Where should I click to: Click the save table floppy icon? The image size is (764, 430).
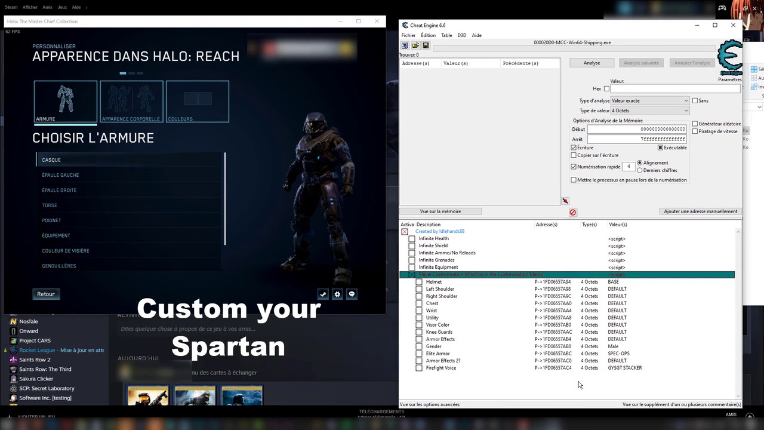tap(426, 45)
